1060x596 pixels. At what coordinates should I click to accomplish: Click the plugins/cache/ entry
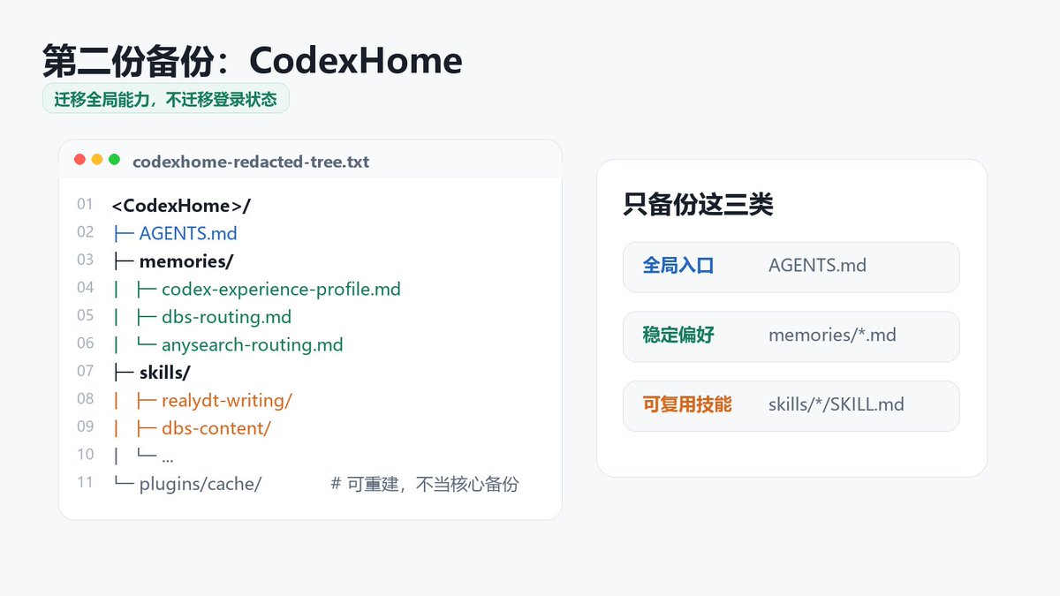(x=201, y=484)
